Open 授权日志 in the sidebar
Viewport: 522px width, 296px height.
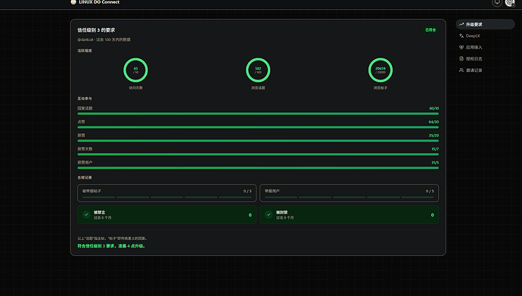pos(485,58)
